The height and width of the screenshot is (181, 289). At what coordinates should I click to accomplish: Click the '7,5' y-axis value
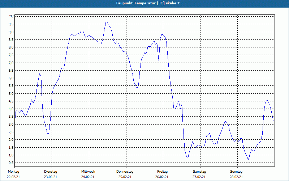click(11, 55)
